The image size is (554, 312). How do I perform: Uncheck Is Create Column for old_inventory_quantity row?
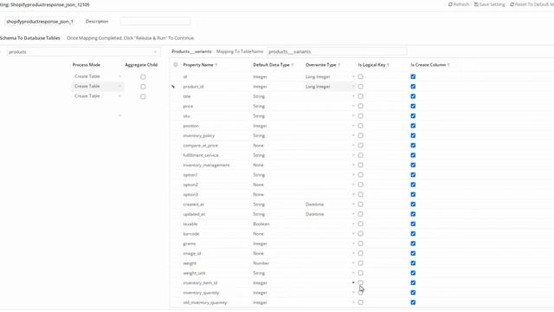(413, 302)
